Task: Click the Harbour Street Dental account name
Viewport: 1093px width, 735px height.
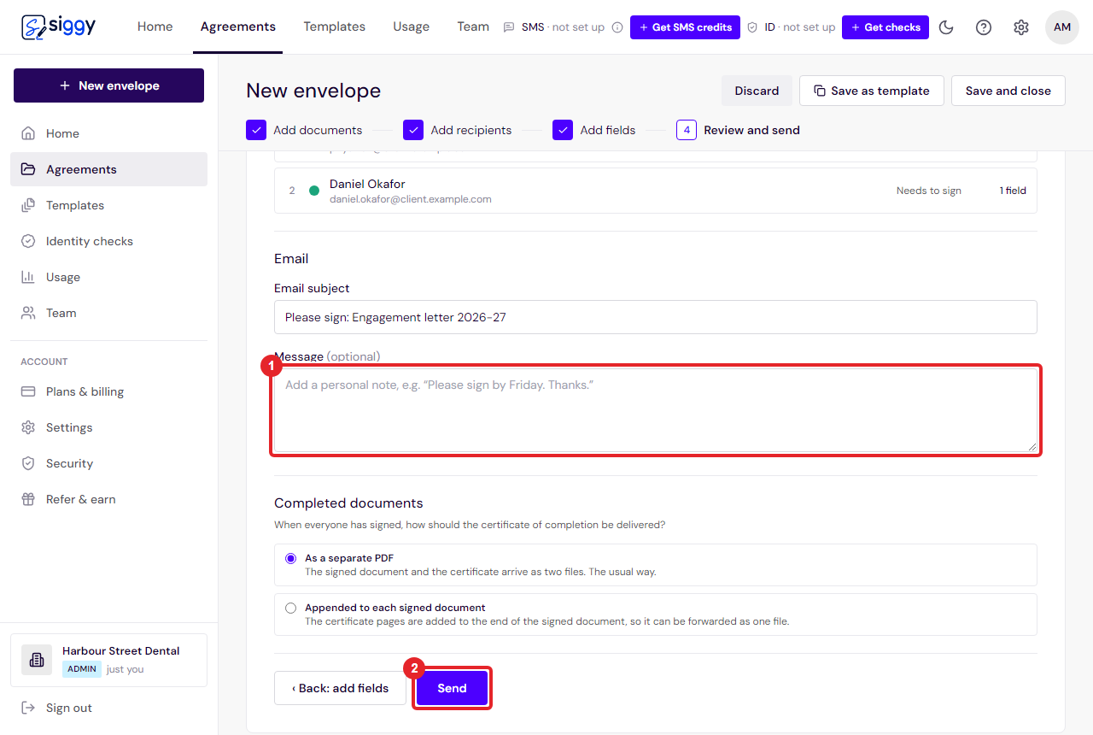Action: pos(121,651)
